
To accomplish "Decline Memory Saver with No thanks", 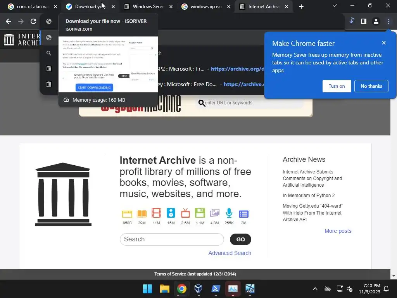I will point(371,86).
